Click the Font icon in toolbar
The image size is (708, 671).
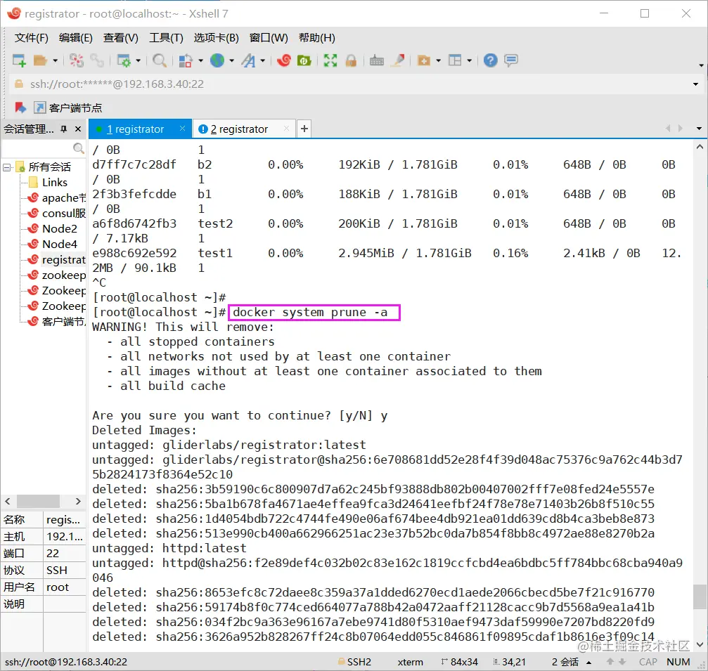[248, 60]
